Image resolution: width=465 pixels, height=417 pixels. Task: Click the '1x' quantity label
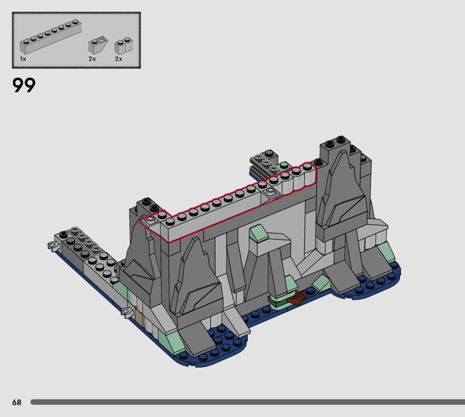click(23, 59)
